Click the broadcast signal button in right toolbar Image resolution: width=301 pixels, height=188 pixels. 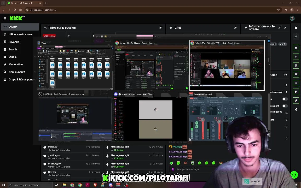click(296, 83)
